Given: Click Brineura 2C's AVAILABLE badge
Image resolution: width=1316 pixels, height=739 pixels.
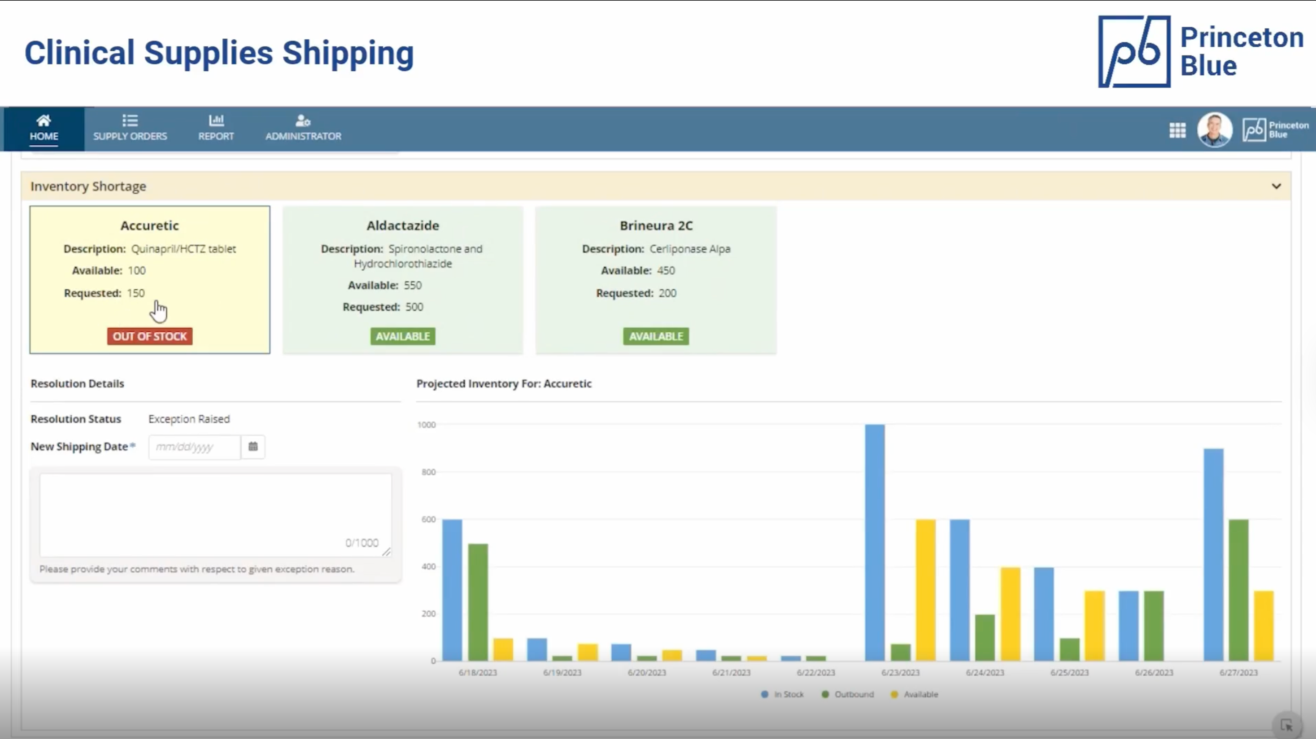Looking at the screenshot, I should point(656,336).
